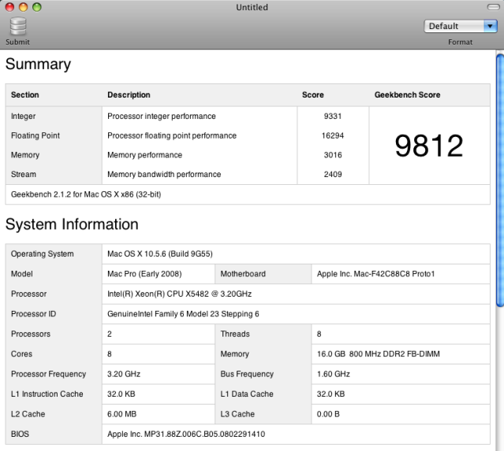Click the Processor Frequency label
The width and height of the screenshot is (504, 451).
point(49,374)
